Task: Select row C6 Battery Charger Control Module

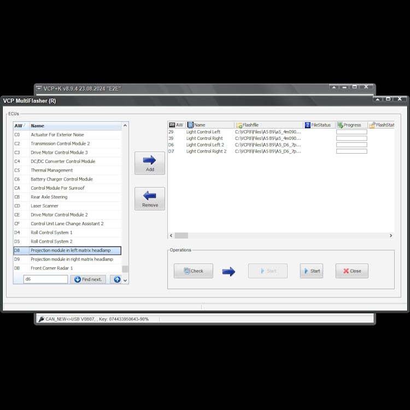Action: coord(67,179)
